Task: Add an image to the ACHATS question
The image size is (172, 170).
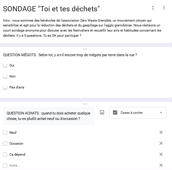Action: click(102, 112)
